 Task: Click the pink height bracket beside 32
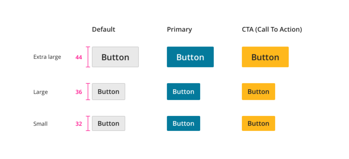(x=88, y=123)
